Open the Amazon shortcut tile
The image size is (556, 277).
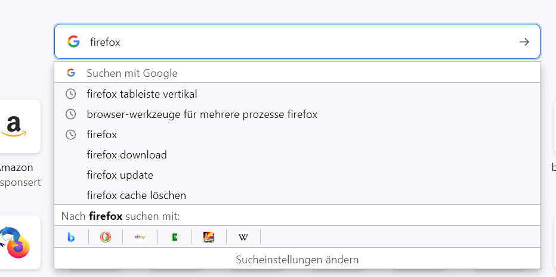coord(16,126)
